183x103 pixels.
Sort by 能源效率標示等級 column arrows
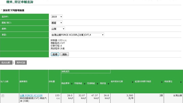click(x=162, y=82)
